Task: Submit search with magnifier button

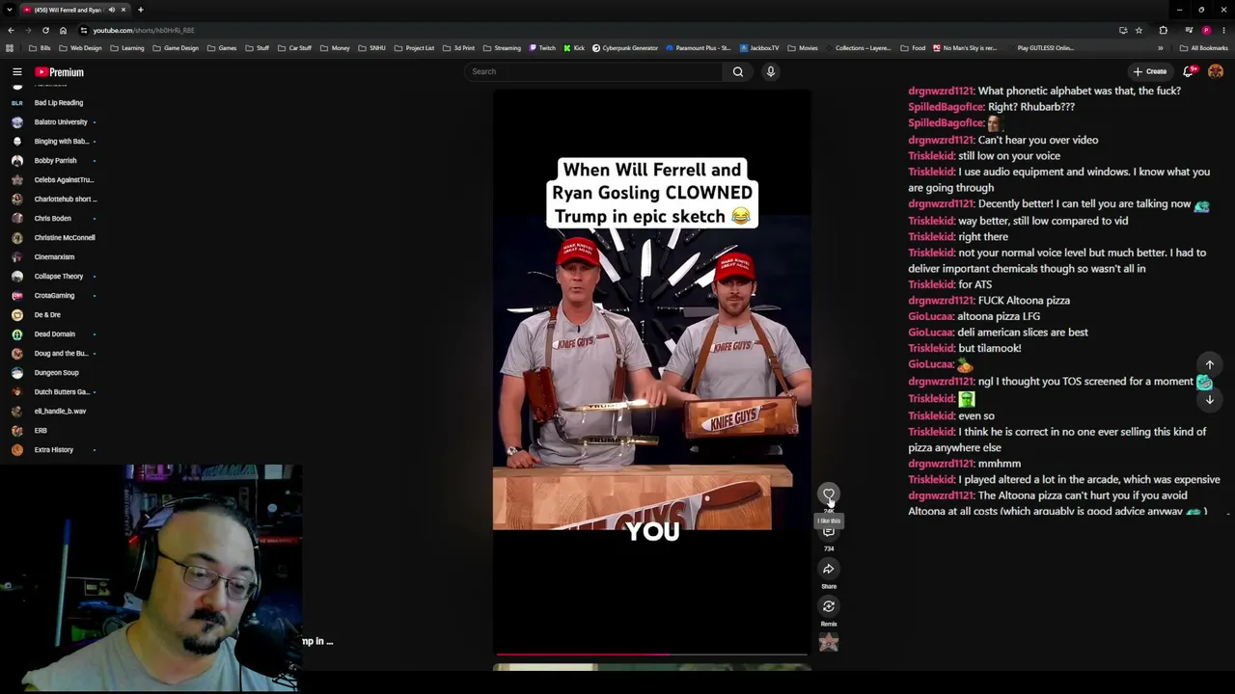Action: click(738, 71)
